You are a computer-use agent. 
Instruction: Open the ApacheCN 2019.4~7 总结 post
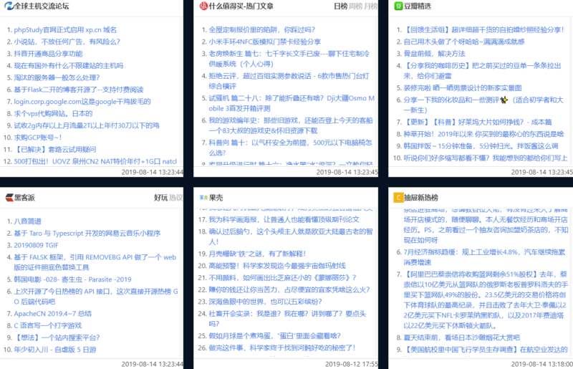tap(52, 313)
